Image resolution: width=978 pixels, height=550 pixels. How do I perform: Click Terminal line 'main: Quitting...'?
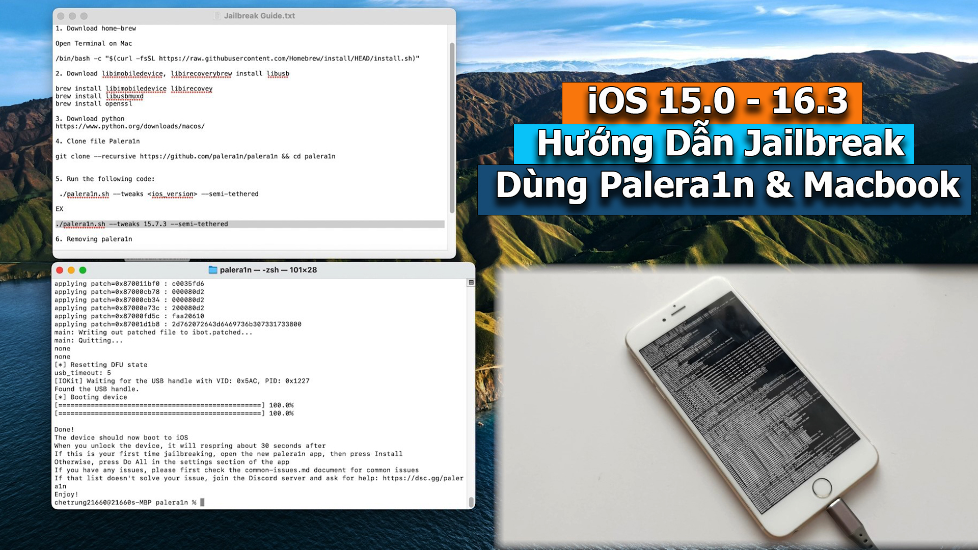point(89,341)
